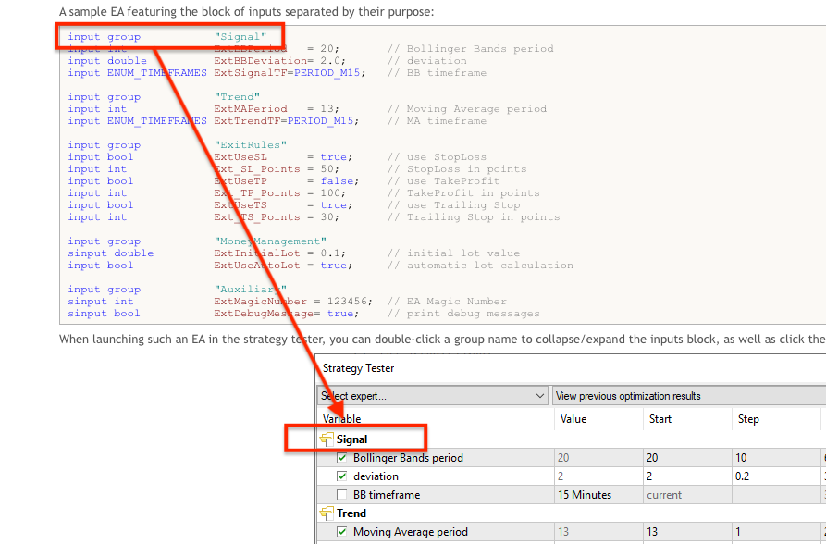Click the 'current' Start cell for BB timeframe
The height and width of the screenshot is (544, 826).
(664, 495)
